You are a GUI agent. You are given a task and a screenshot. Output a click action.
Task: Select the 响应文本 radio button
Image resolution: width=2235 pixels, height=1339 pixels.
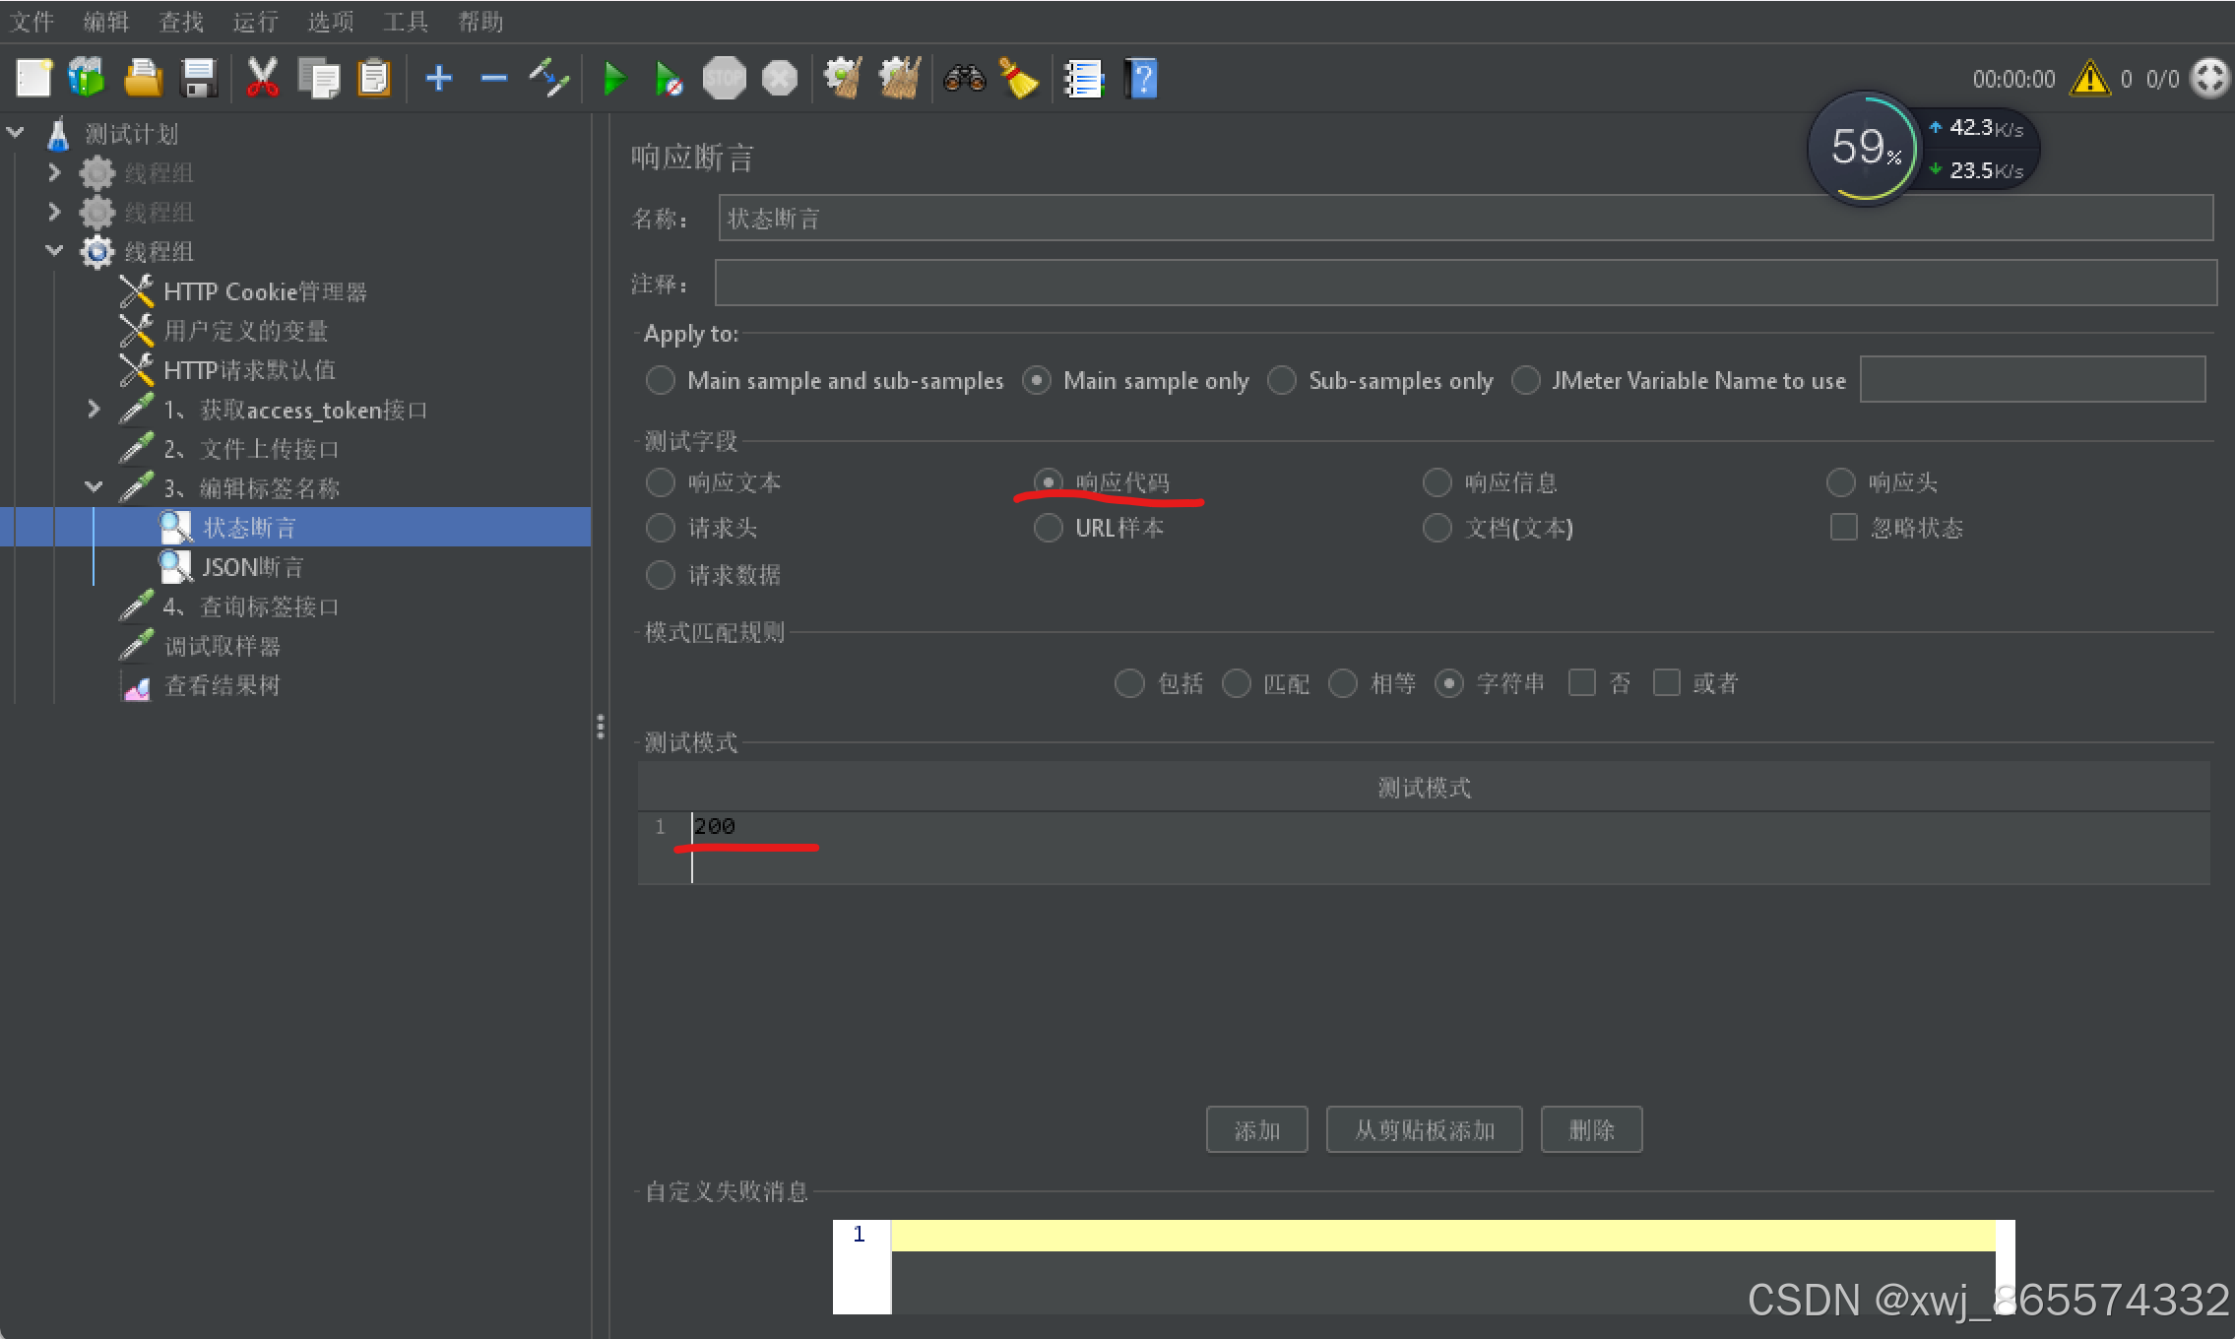[661, 482]
